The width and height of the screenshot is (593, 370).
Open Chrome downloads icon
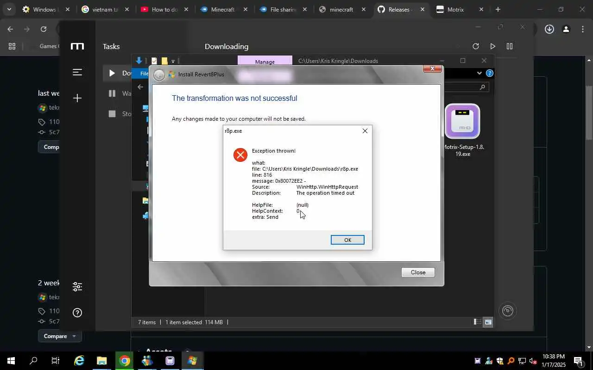coord(549,29)
